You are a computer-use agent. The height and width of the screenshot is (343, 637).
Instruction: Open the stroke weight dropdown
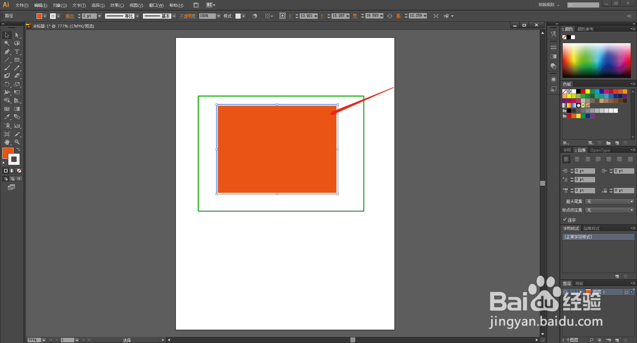point(100,16)
